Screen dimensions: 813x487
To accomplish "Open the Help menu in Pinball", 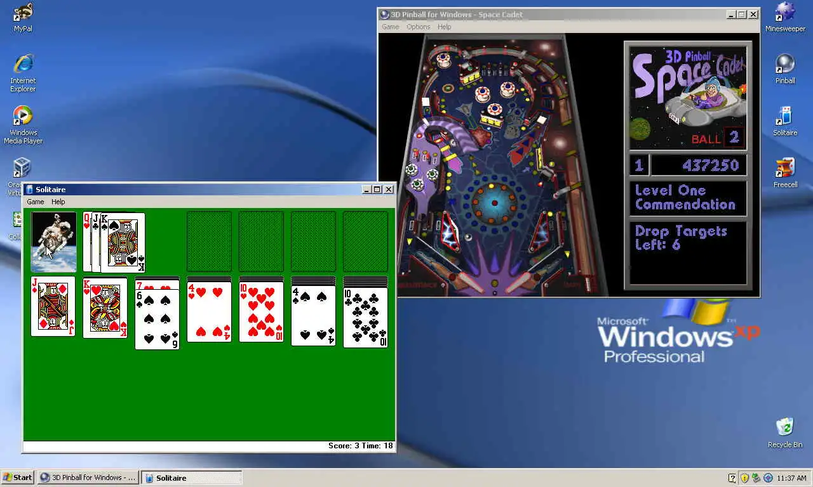I will tap(445, 27).
